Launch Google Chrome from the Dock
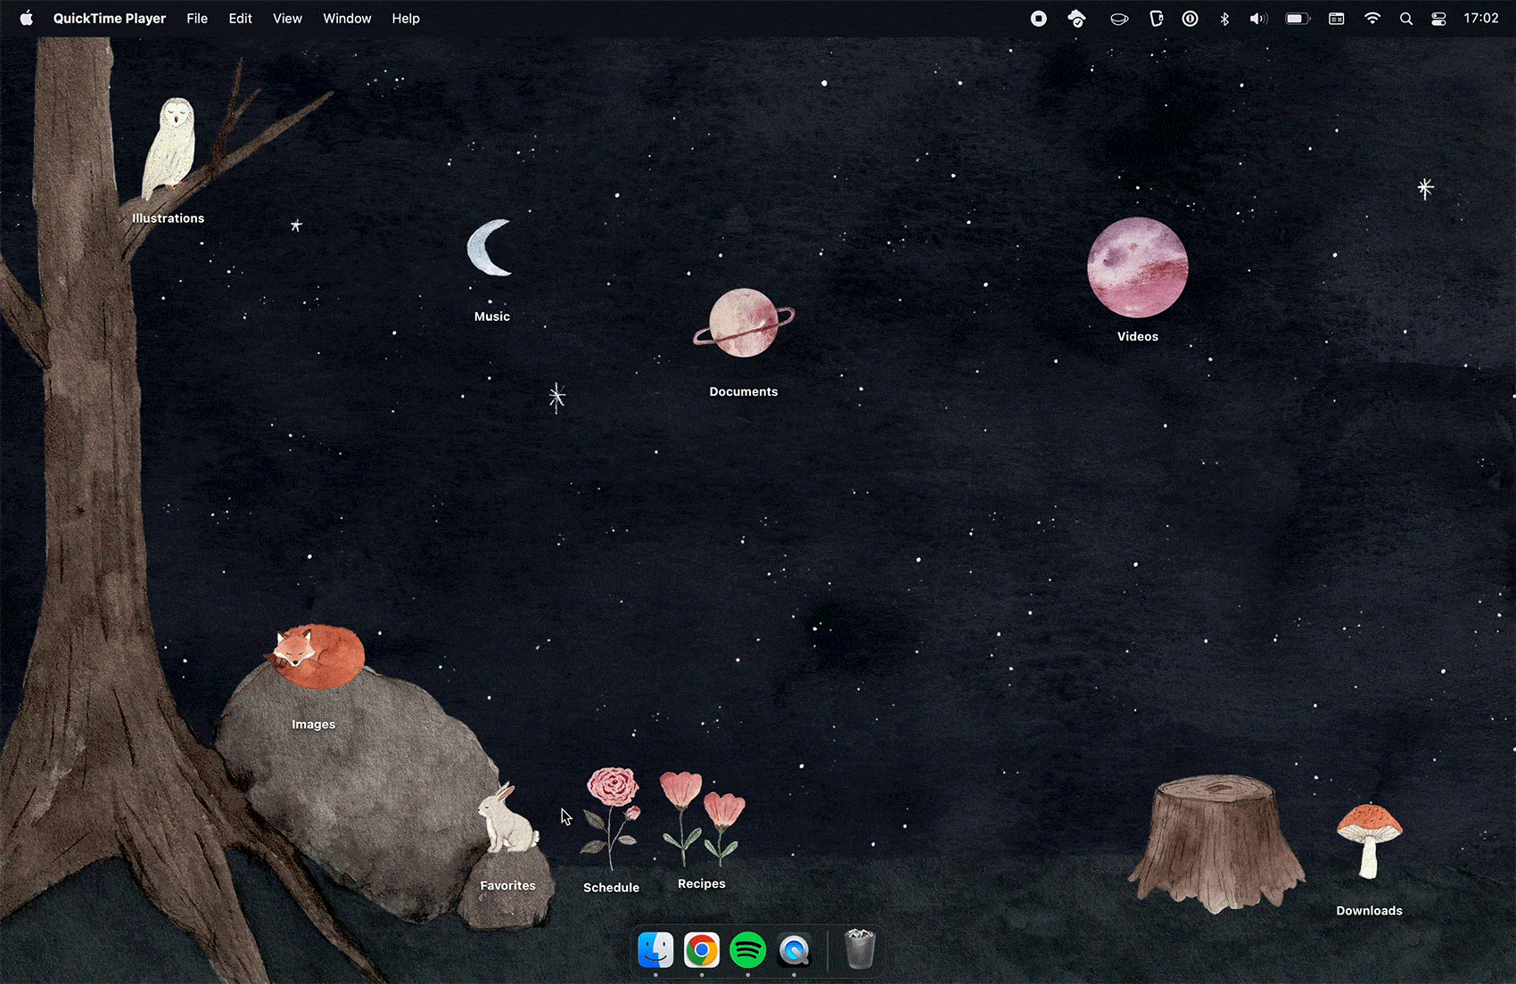The image size is (1516, 984). 702,950
